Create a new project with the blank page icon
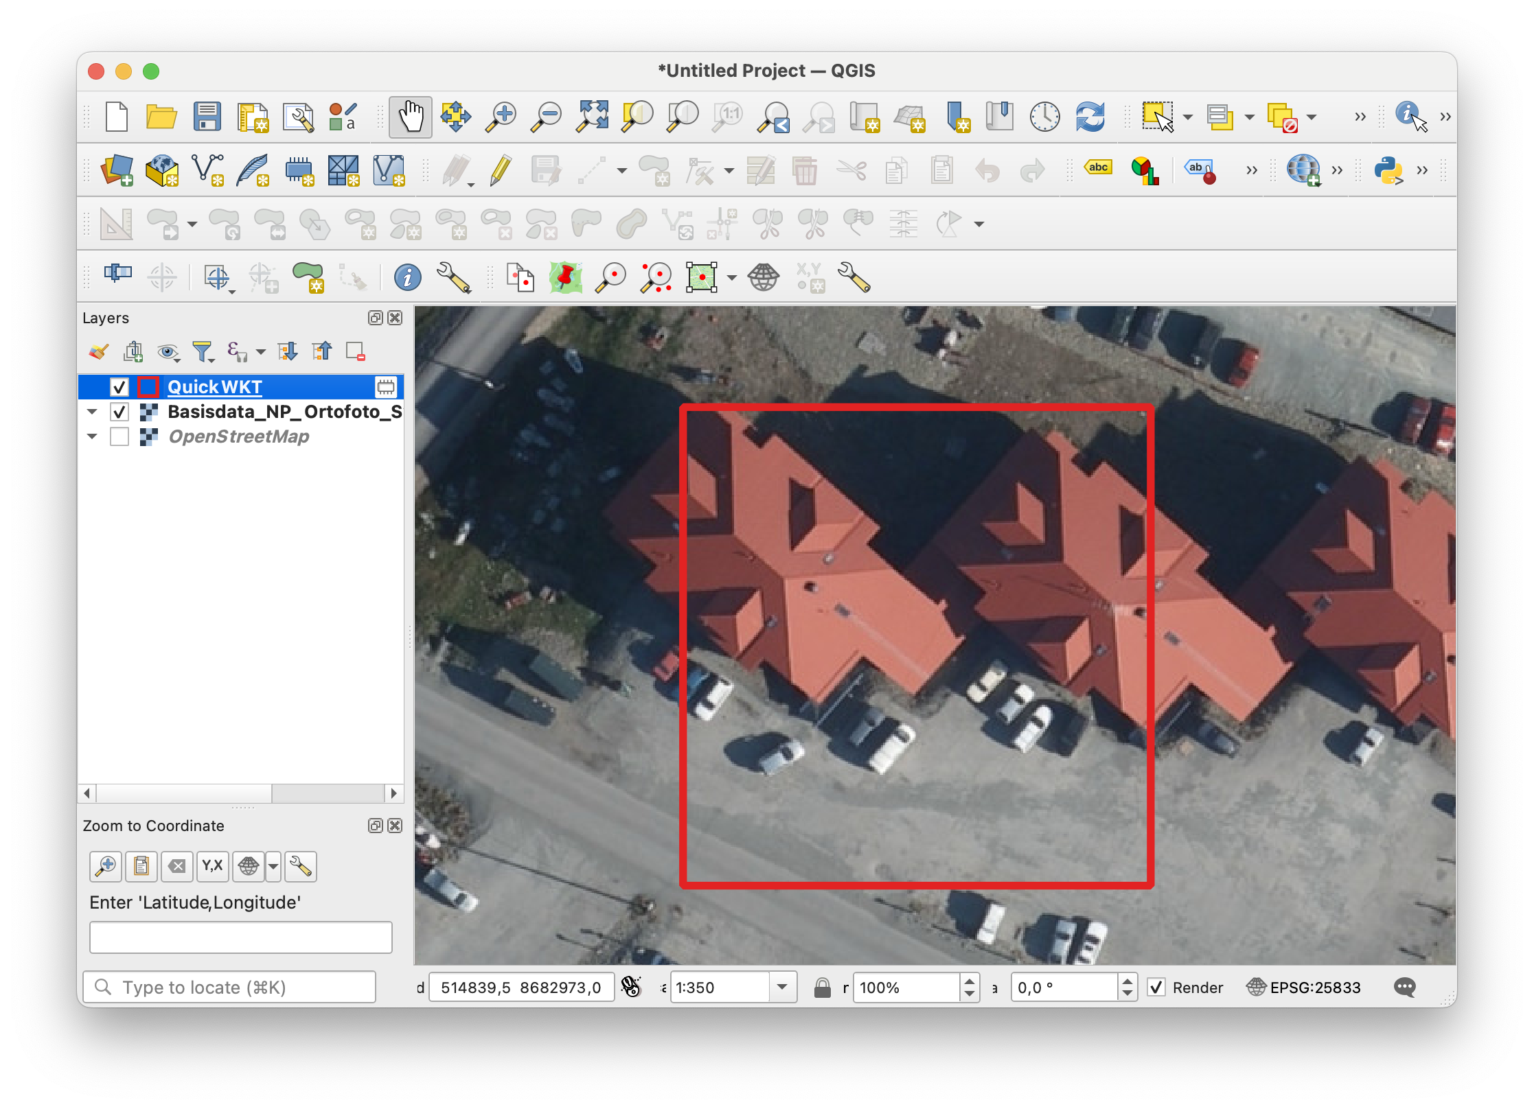The height and width of the screenshot is (1109, 1534). pos(117,117)
